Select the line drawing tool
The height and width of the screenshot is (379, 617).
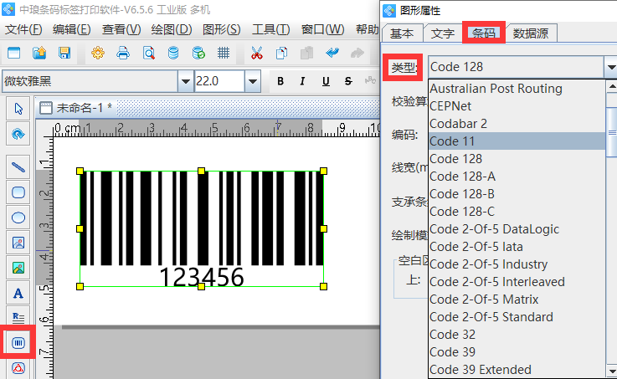coord(18,166)
